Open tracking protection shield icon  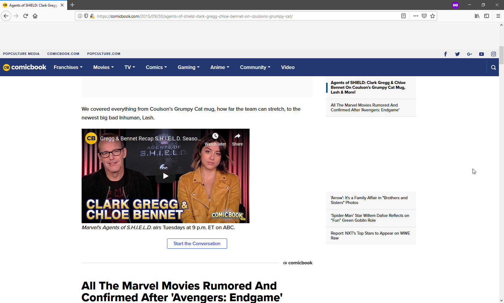(x=86, y=16)
